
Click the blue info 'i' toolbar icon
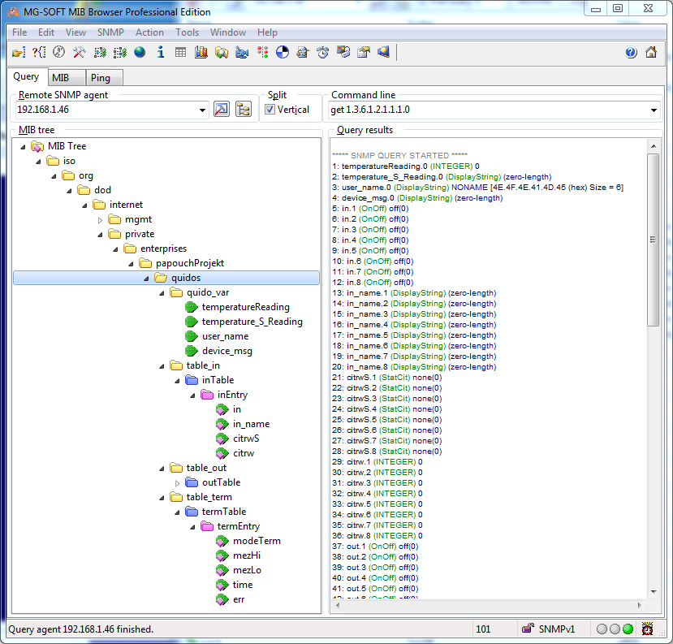[161, 52]
